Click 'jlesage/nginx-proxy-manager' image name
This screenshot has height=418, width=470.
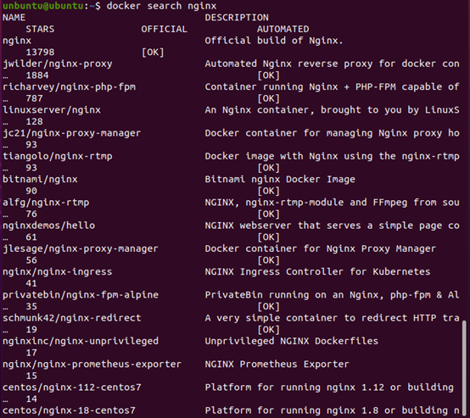81,248
